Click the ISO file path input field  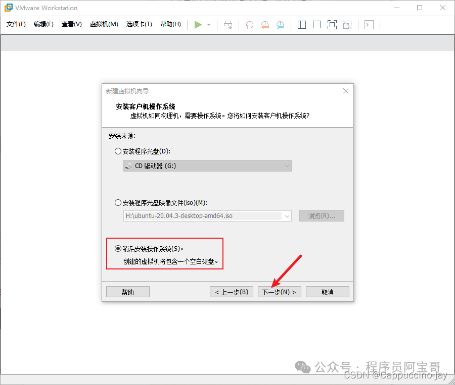click(x=203, y=216)
